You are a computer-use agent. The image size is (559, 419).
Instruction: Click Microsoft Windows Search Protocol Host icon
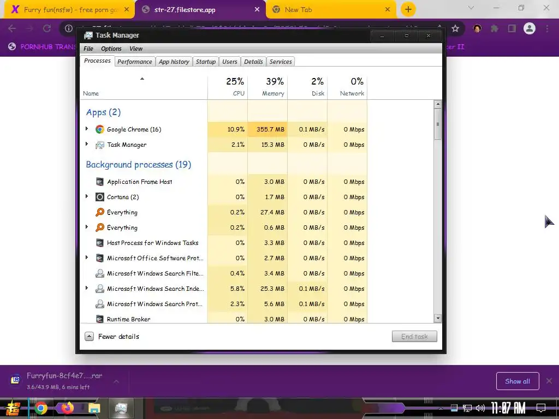coord(100,304)
